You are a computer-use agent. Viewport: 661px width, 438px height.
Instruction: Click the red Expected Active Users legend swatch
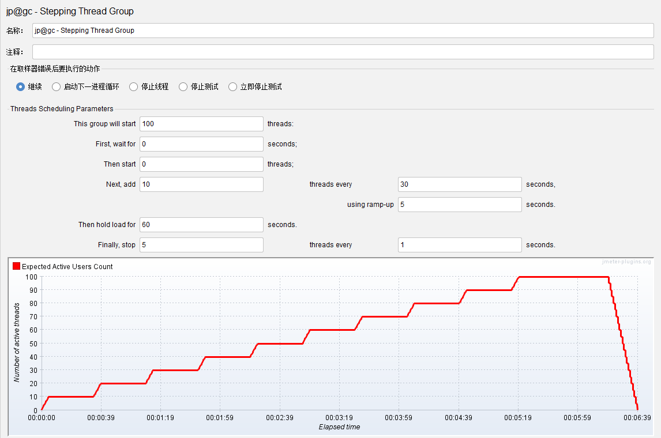point(17,266)
